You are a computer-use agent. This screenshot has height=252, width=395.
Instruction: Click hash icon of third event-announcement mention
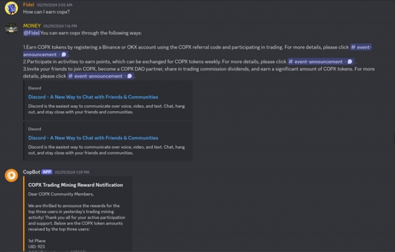pos(70,76)
